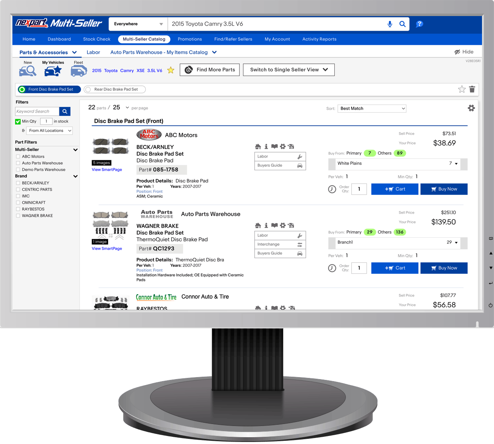
Task: Click the New vehicle search icon
Action: click(x=28, y=71)
